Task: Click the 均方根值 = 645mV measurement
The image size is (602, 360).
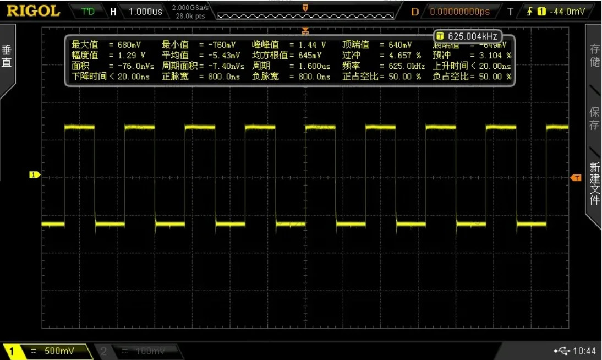Action: [286, 56]
